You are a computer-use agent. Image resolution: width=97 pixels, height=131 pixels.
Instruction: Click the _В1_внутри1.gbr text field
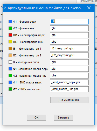[x=69, y=49]
